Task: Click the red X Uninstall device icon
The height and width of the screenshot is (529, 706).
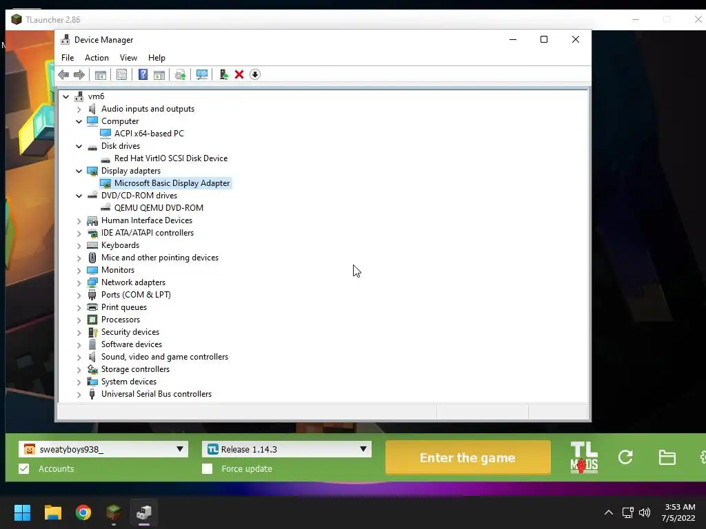Action: tap(239, 74)
